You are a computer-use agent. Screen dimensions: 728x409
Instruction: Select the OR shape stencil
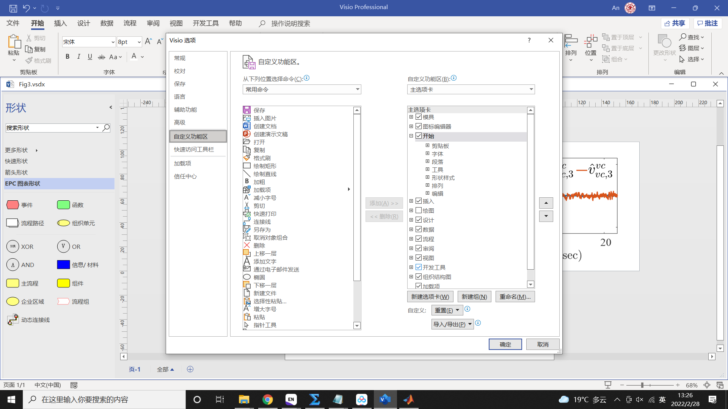63,247
